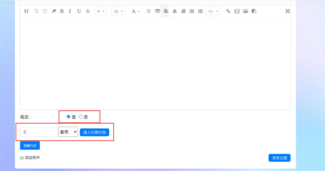Insert a video with film icon
Image resolution: width=325 pixels, height=171 pixels.
click(x=237, y=11)
